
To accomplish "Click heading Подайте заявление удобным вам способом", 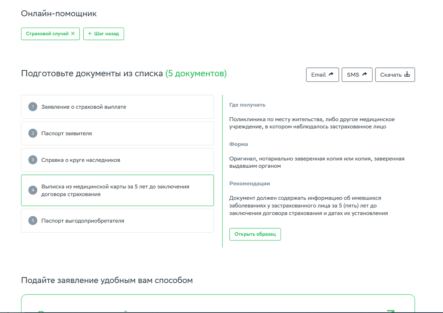I will pos(107,280).
